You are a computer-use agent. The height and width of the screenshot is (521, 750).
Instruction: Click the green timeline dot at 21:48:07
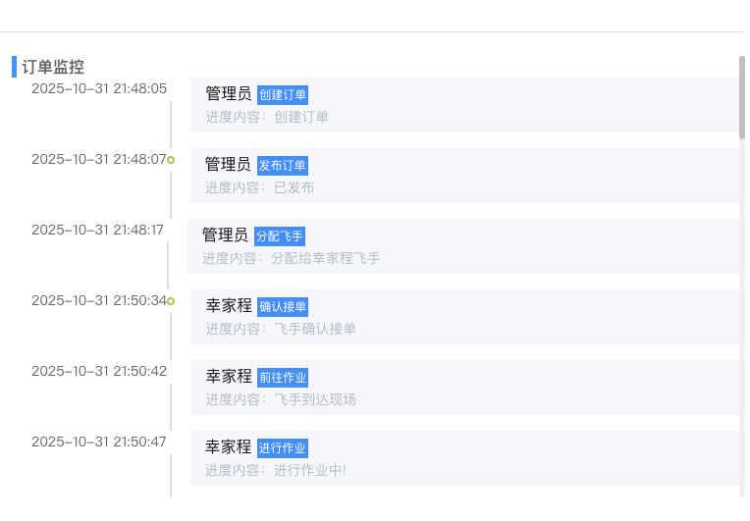click(171, 160)
